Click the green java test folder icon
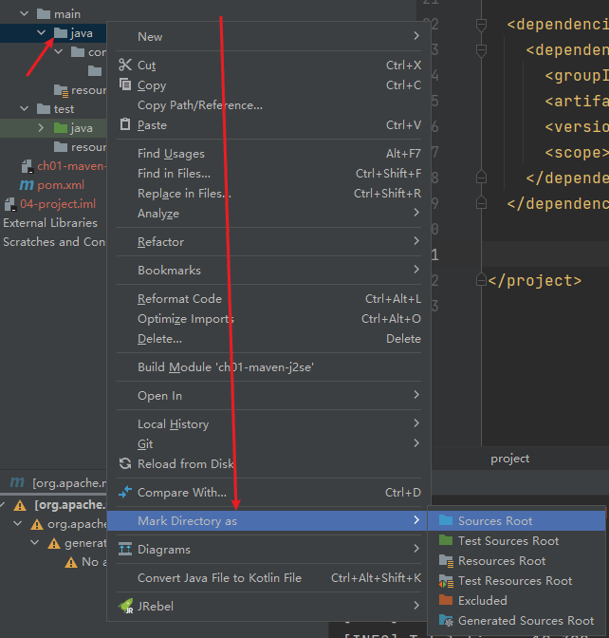Viewport: 609px width, 638px height. (x=61, y=128)
